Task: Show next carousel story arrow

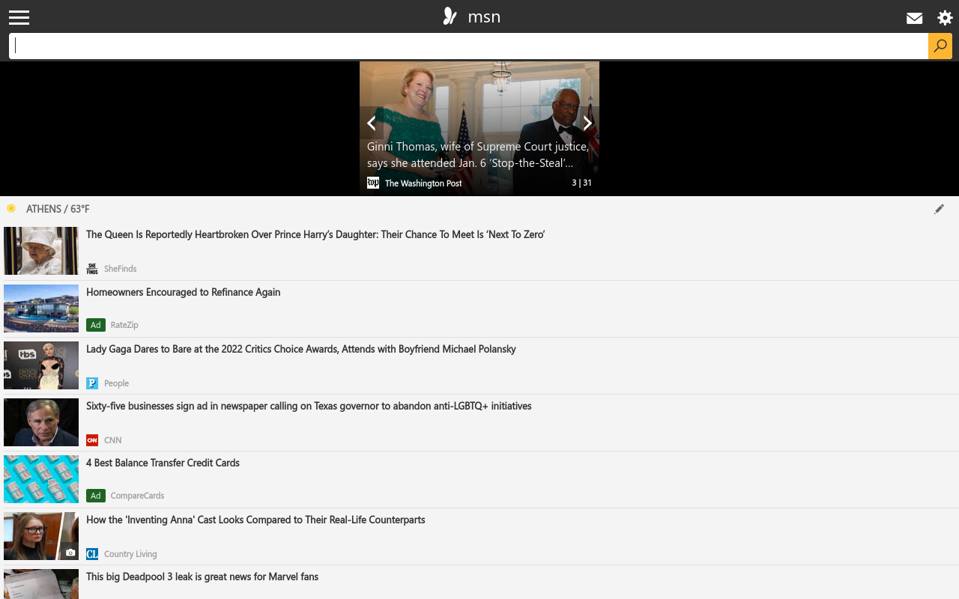Action: point(587,123)
